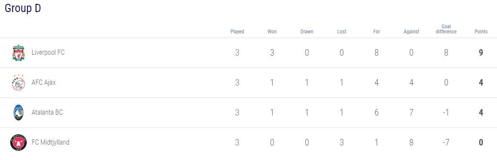Click the AFC Ajax club crest
497x160 pixels.
click(x=18, y=83)
